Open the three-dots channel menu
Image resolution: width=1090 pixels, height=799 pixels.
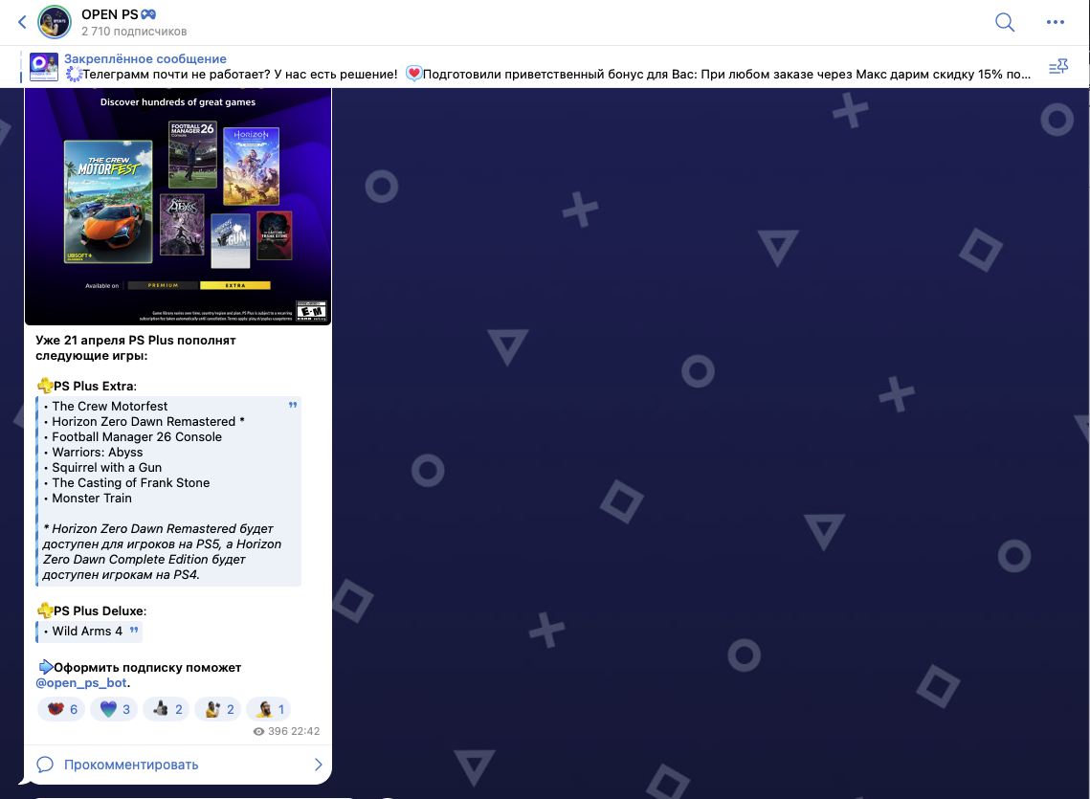1055,22
